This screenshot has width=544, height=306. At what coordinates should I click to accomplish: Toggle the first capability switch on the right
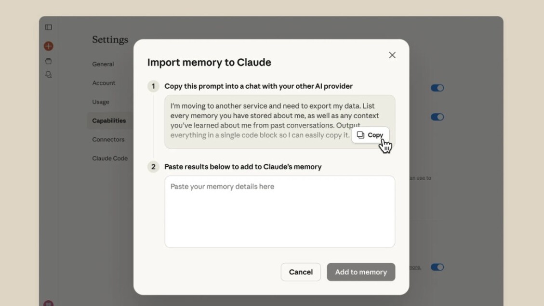tap(437, 88)
